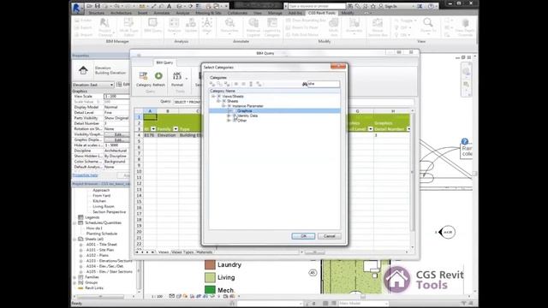Open the Annotate ribbon tab
This screenshot has height=308, width=548.
[x=162, y=13]
